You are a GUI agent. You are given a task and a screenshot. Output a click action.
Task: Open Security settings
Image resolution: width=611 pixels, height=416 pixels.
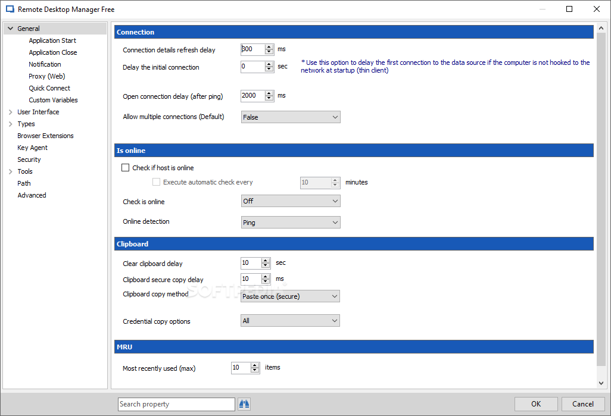[x=29, y=159]
